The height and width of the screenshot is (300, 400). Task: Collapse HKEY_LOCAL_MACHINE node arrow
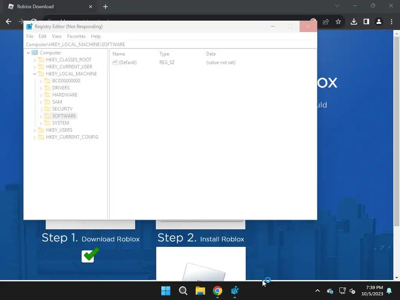pos(34,74)
